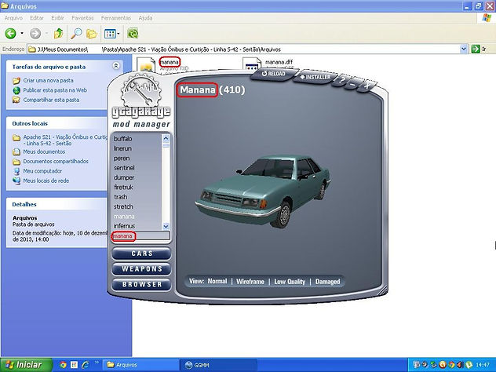Switch view to Normal

217,281
